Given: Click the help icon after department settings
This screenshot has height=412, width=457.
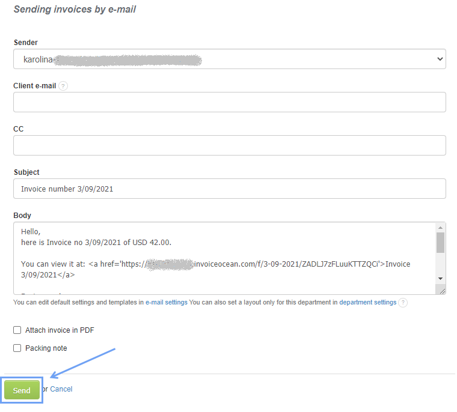Looking at the screenshot, I should [x=403, y=303].
